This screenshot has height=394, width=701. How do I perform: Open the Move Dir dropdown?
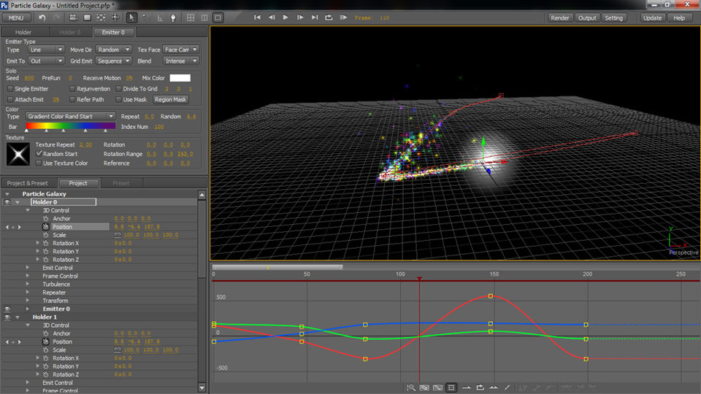(114, 50)
